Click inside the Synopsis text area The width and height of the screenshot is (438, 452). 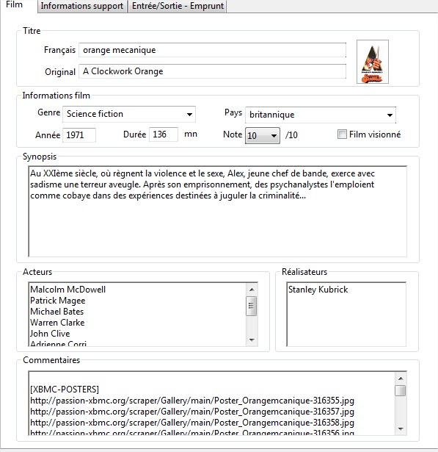(x=218, y=211)
